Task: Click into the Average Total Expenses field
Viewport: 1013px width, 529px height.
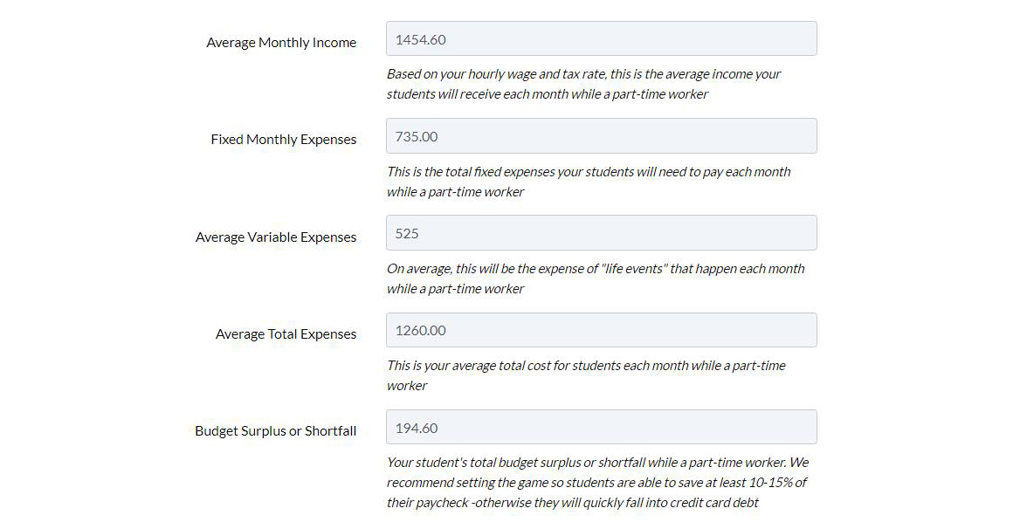Action: pyautogui.click(x=602, y=330)
